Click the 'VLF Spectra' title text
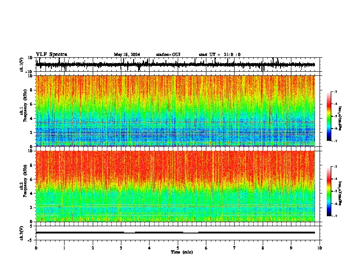Image resolution: width=360 pixels, height=278 pixels. [x=51, y=55]
